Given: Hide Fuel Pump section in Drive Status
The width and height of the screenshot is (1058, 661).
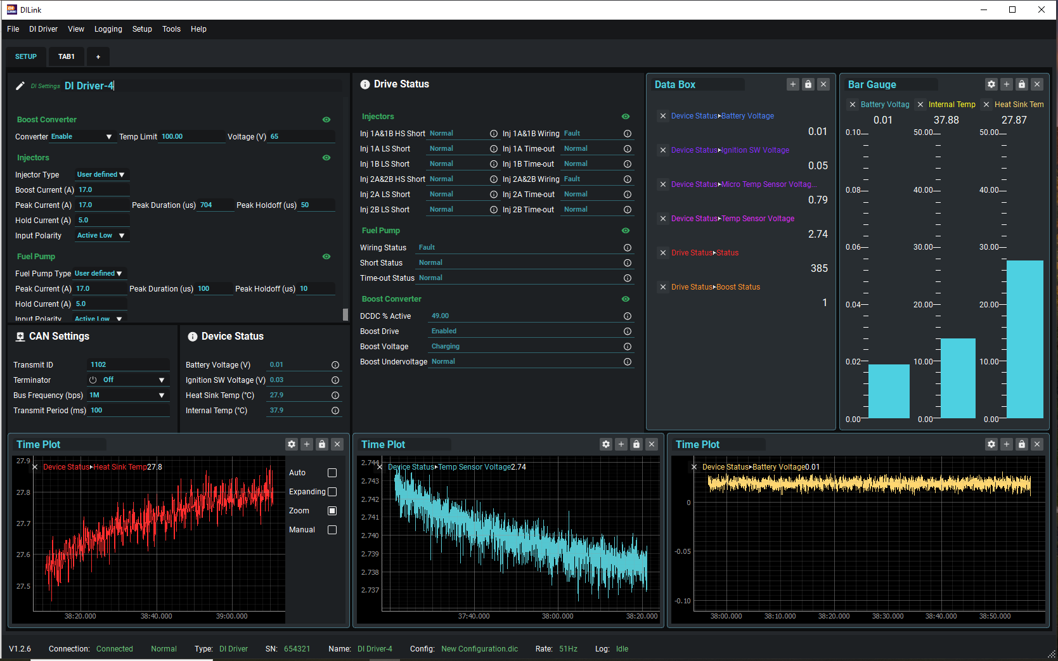Looking at the screenshot, I should click(x=626, y=231).
